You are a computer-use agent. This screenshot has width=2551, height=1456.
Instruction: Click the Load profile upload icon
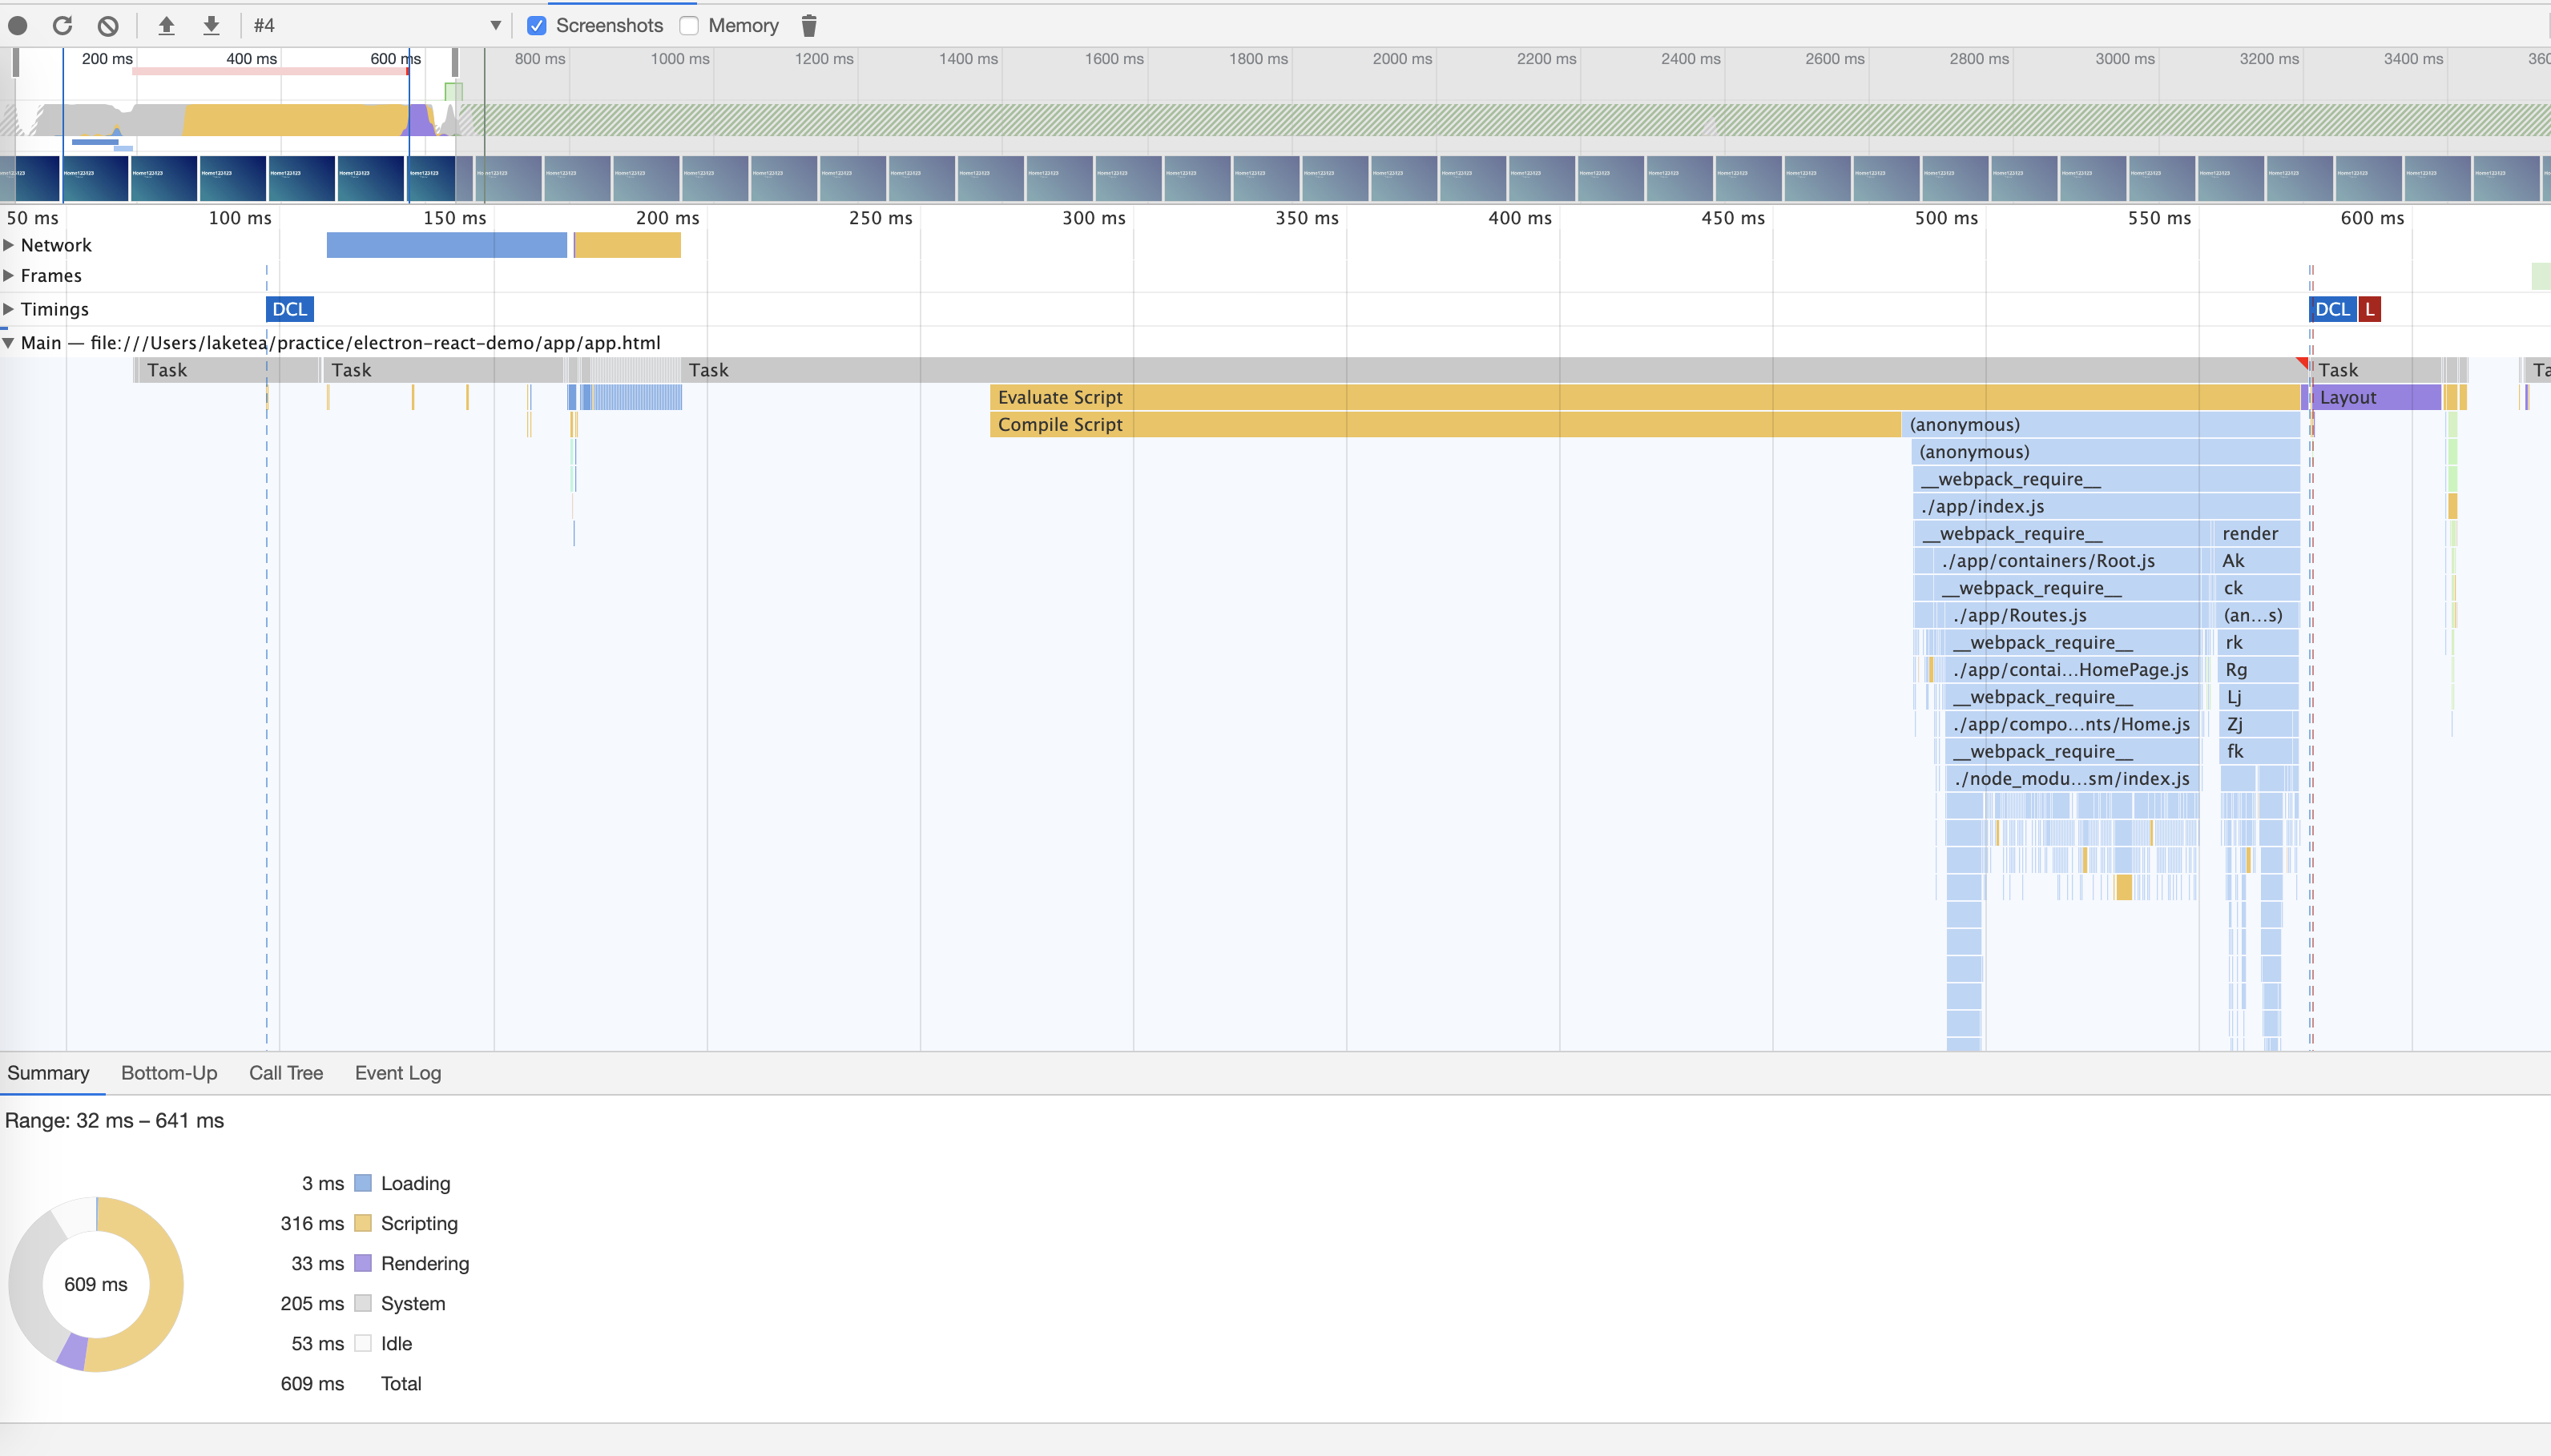[166, 25]
